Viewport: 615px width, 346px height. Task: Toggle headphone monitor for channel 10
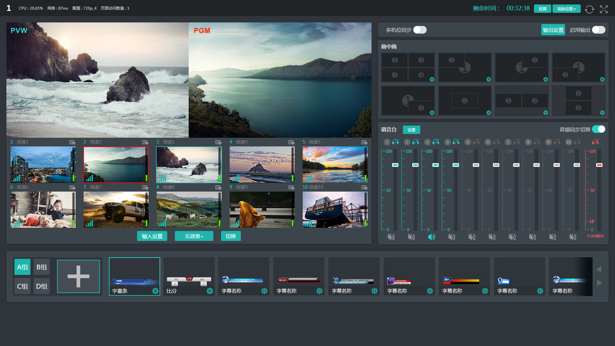(x=578, y=142)
